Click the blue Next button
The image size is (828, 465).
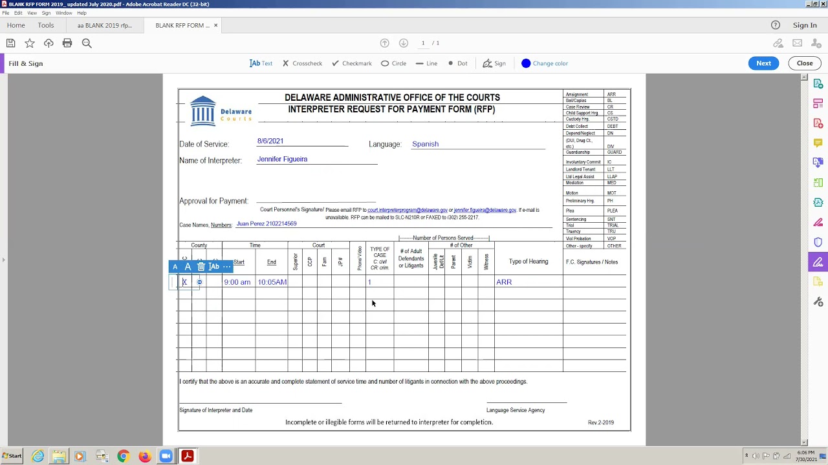tap(763, 63)
